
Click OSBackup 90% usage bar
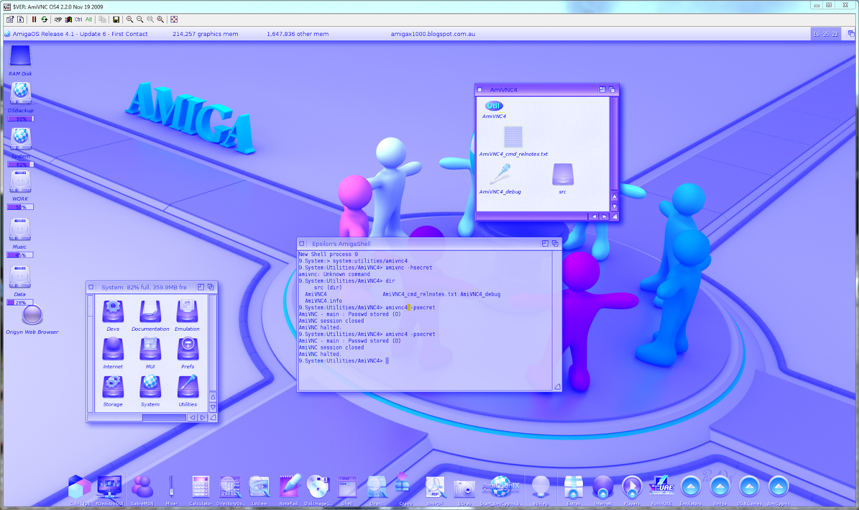pos(20,119)
